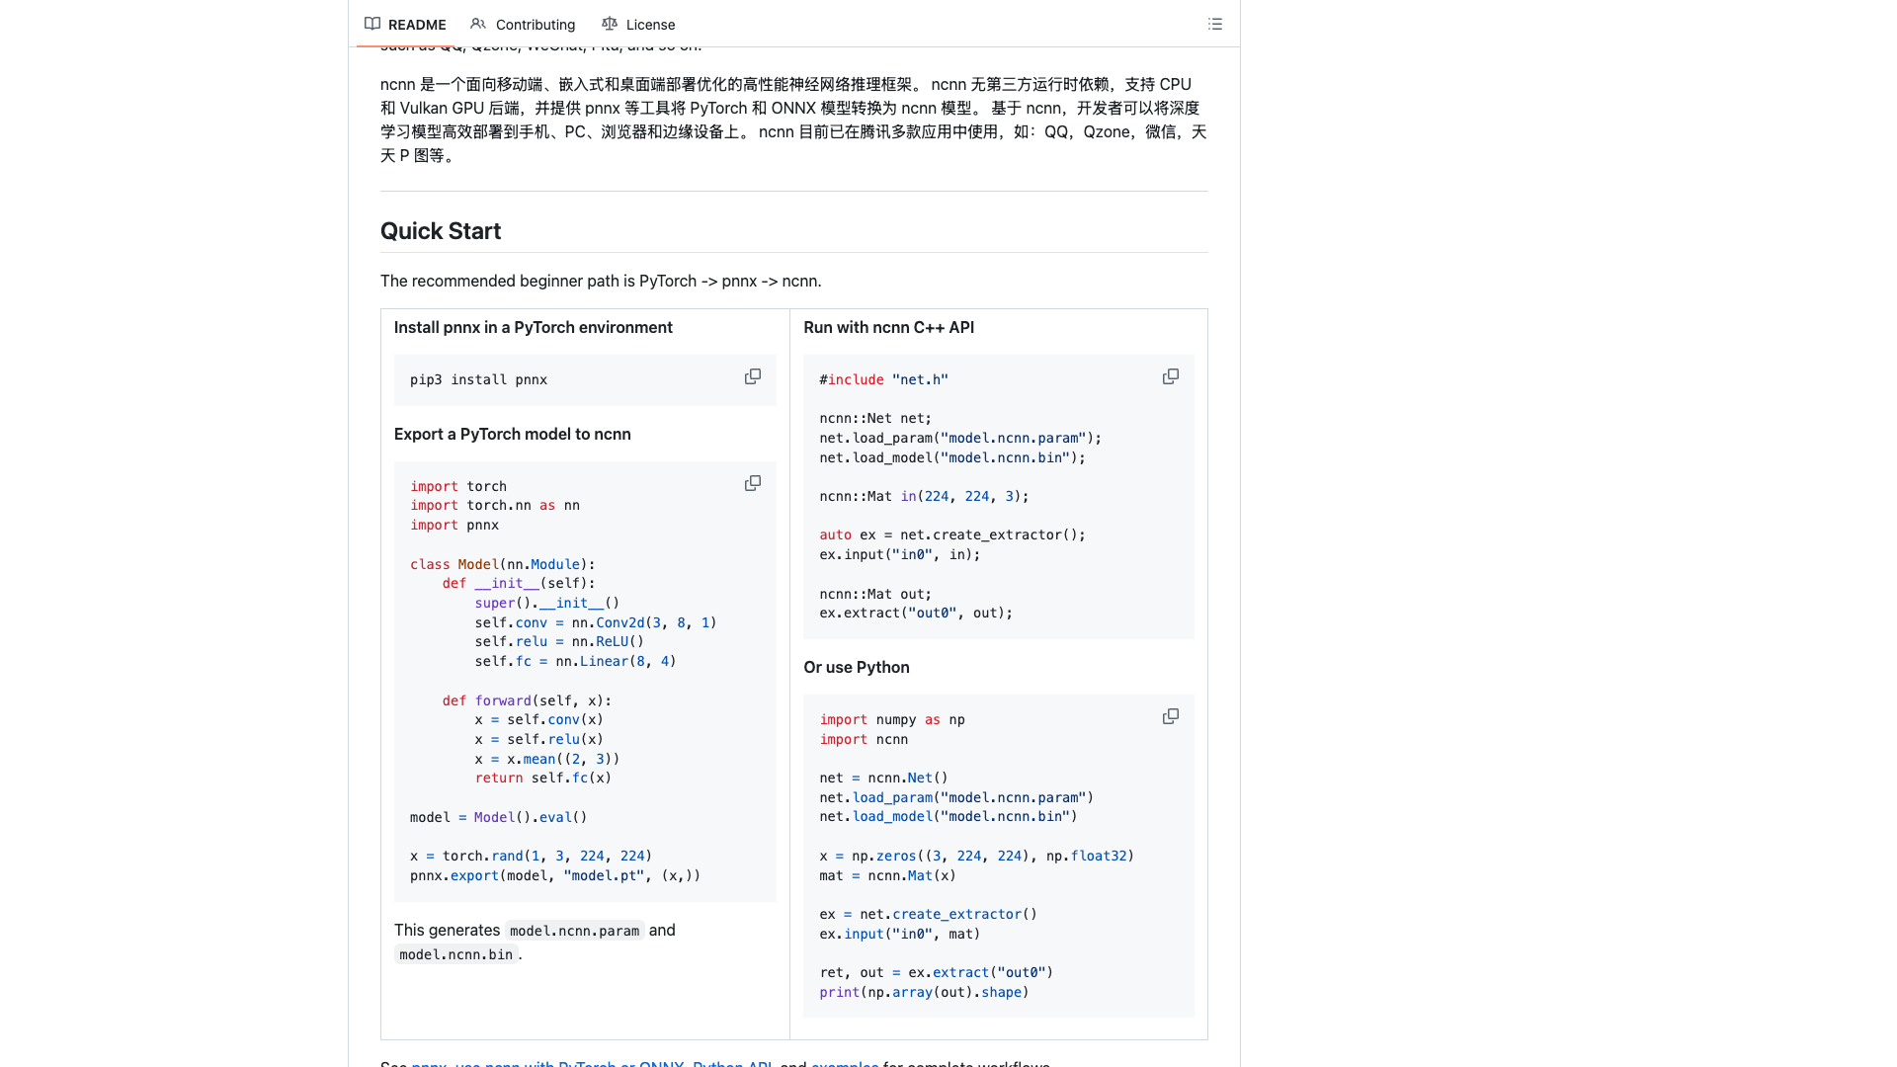Screen dimensions: 1897x1067
Task: Click the 'model = Model().eval()' code line
Action: pyautogui.click(x=498, y=817)
